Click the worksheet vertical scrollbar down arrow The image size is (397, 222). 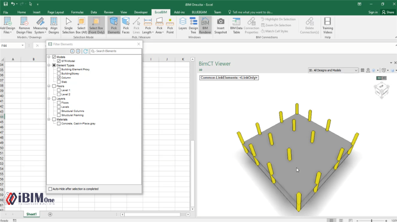193,209
